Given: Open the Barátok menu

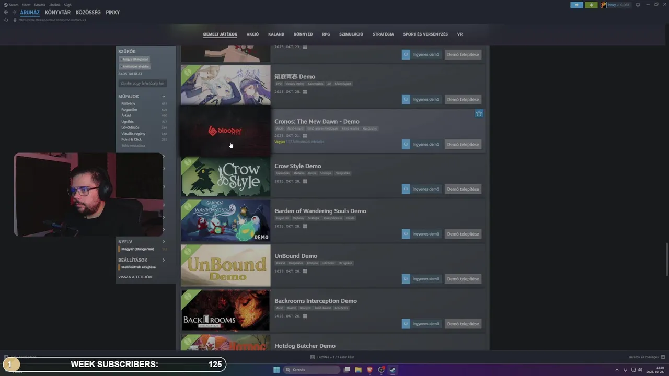Looking at the screenshot, I should (40, 5).
